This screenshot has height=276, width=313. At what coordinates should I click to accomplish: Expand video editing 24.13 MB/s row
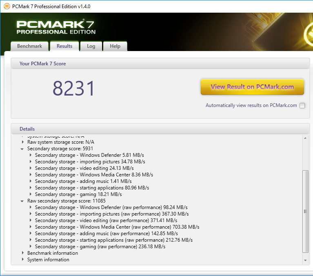(31, 168)
